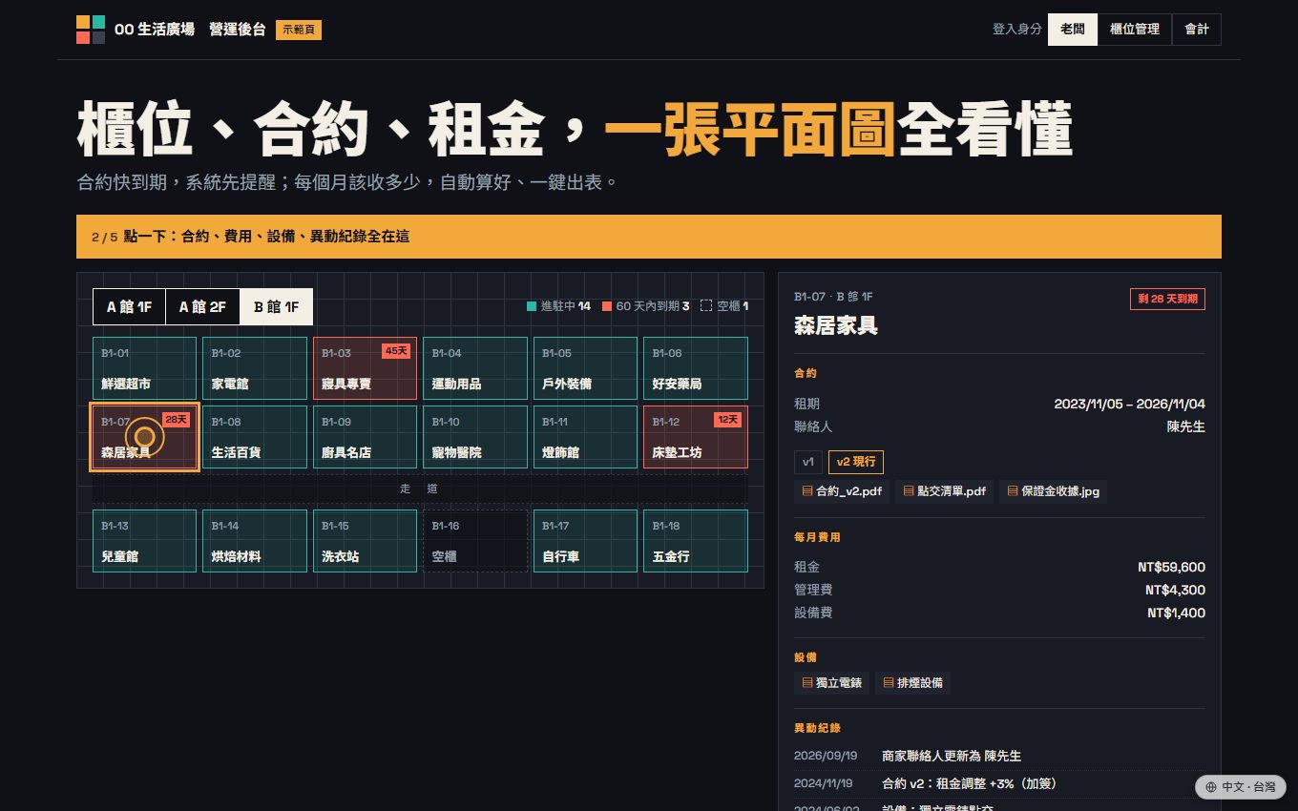Click the file icon on 點交清單.pdf
1298x811 pixels.
tap(908, 491)
